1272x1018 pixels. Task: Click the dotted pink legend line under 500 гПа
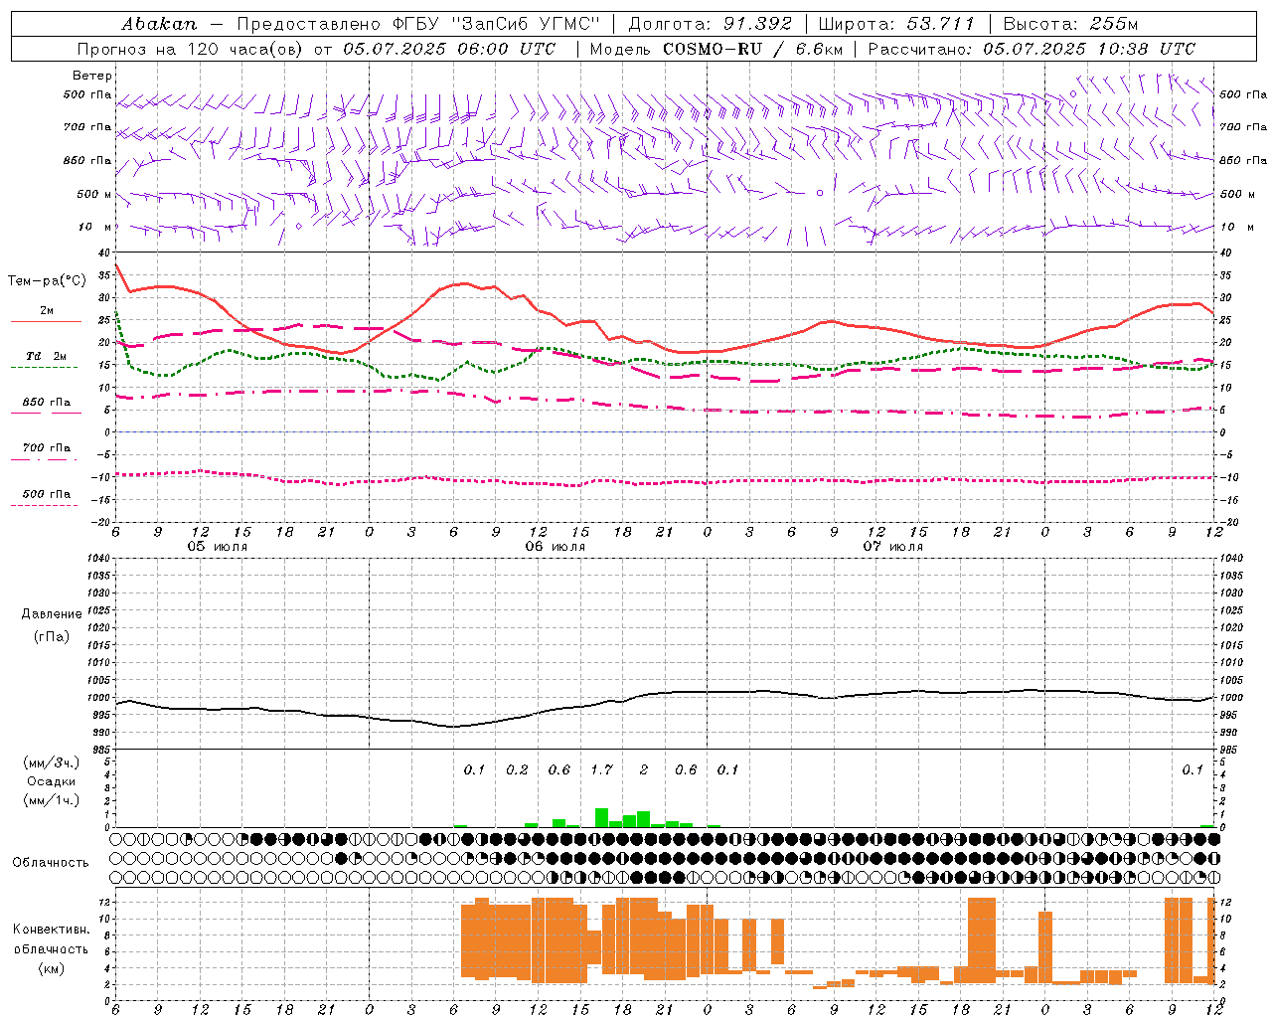[45, 506]
